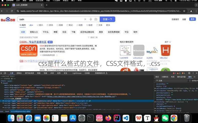Click the 登录 login button

[192, 19]
